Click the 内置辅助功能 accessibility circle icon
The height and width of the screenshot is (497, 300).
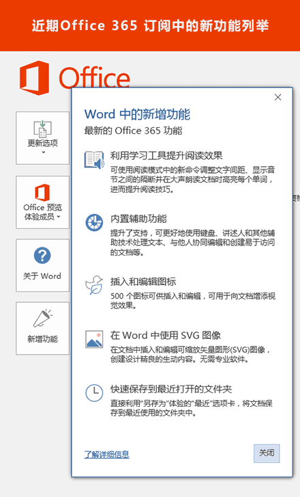pos(94,222)
